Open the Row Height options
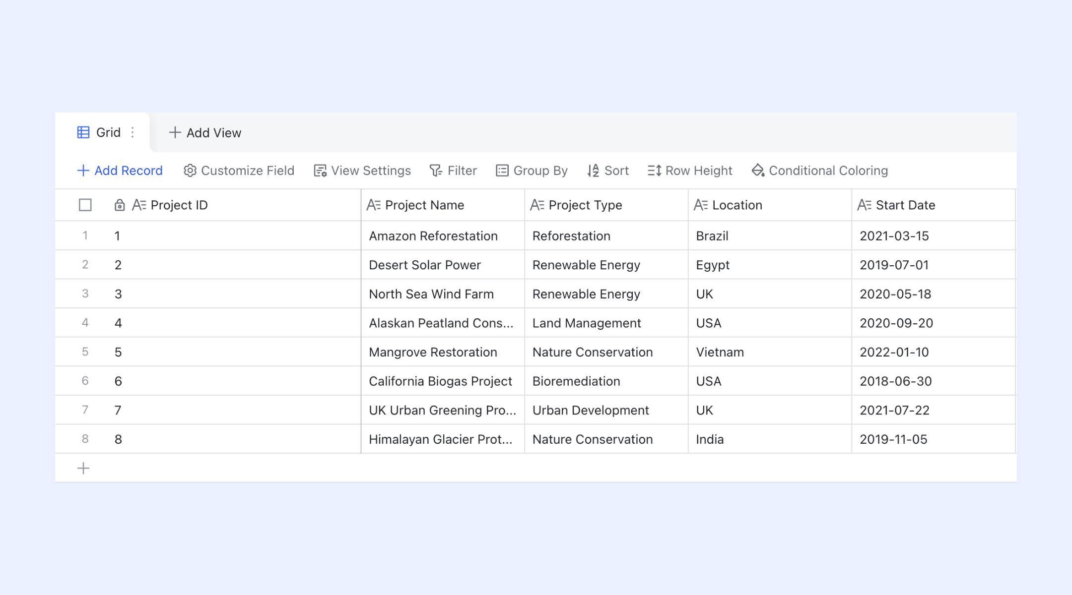The width and height of the screenshot is (1072, 595). pos(690,171)
